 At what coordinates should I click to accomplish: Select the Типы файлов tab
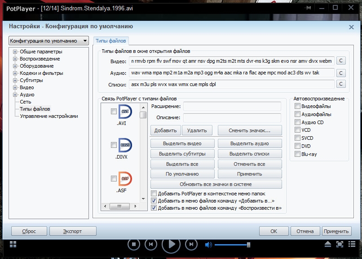(x=111, y=41)
